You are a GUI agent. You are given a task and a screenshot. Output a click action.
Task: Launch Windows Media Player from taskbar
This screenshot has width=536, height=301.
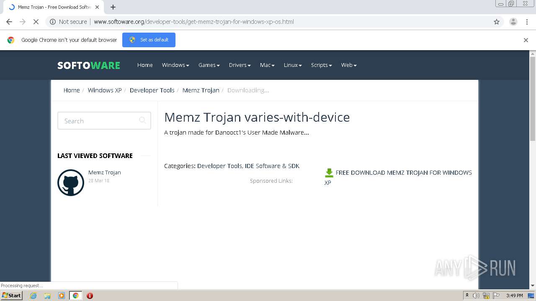click(x=62, y=296)
